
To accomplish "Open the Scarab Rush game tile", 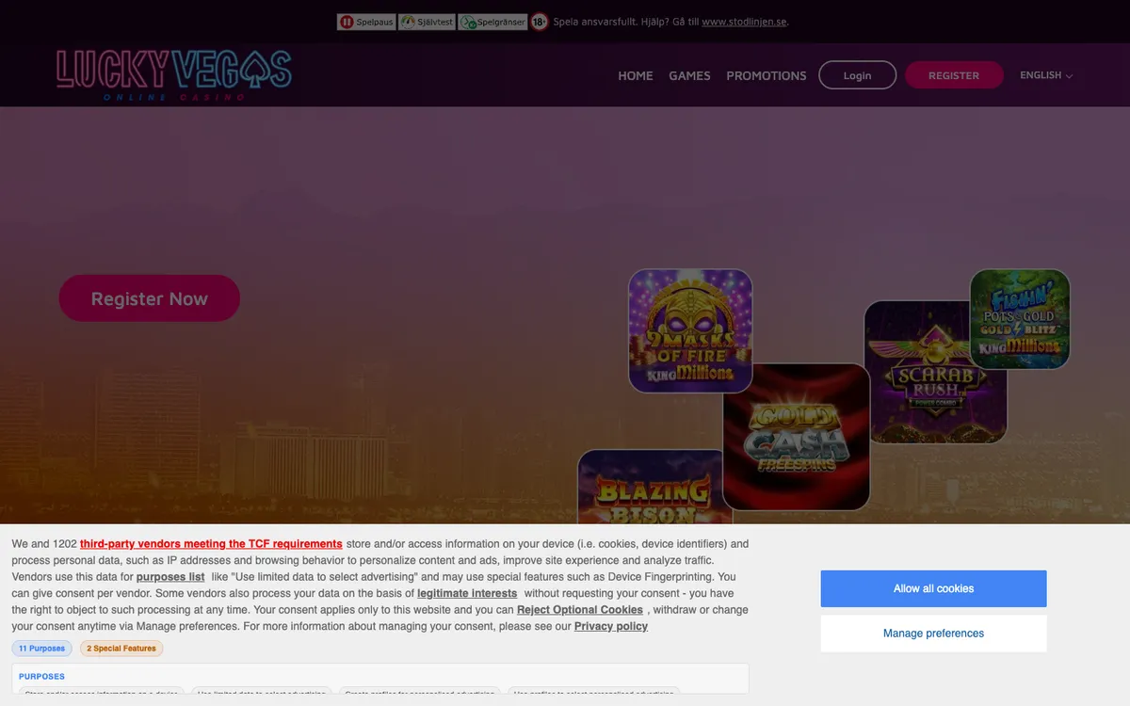I will click(935, 372).
